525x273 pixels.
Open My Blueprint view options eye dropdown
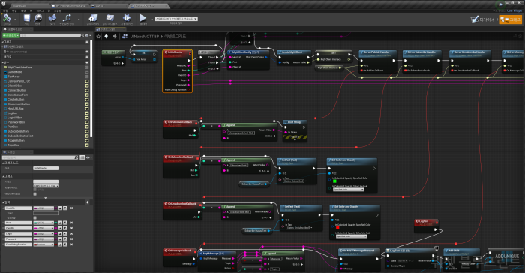(88, 35)
